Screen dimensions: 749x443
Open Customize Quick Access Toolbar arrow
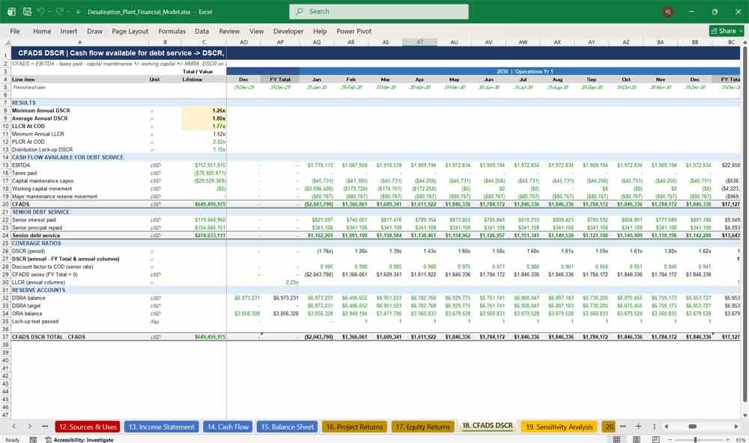pyautogui.click(x=78, y=12)
